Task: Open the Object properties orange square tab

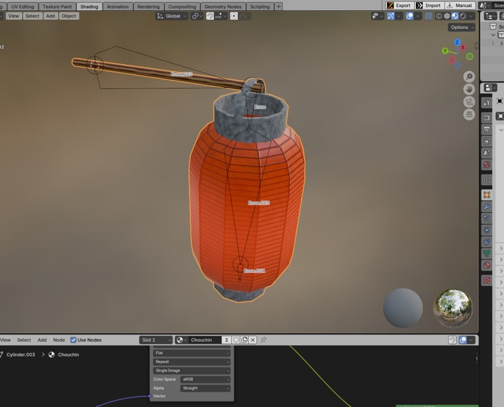Action: (487, 195)
